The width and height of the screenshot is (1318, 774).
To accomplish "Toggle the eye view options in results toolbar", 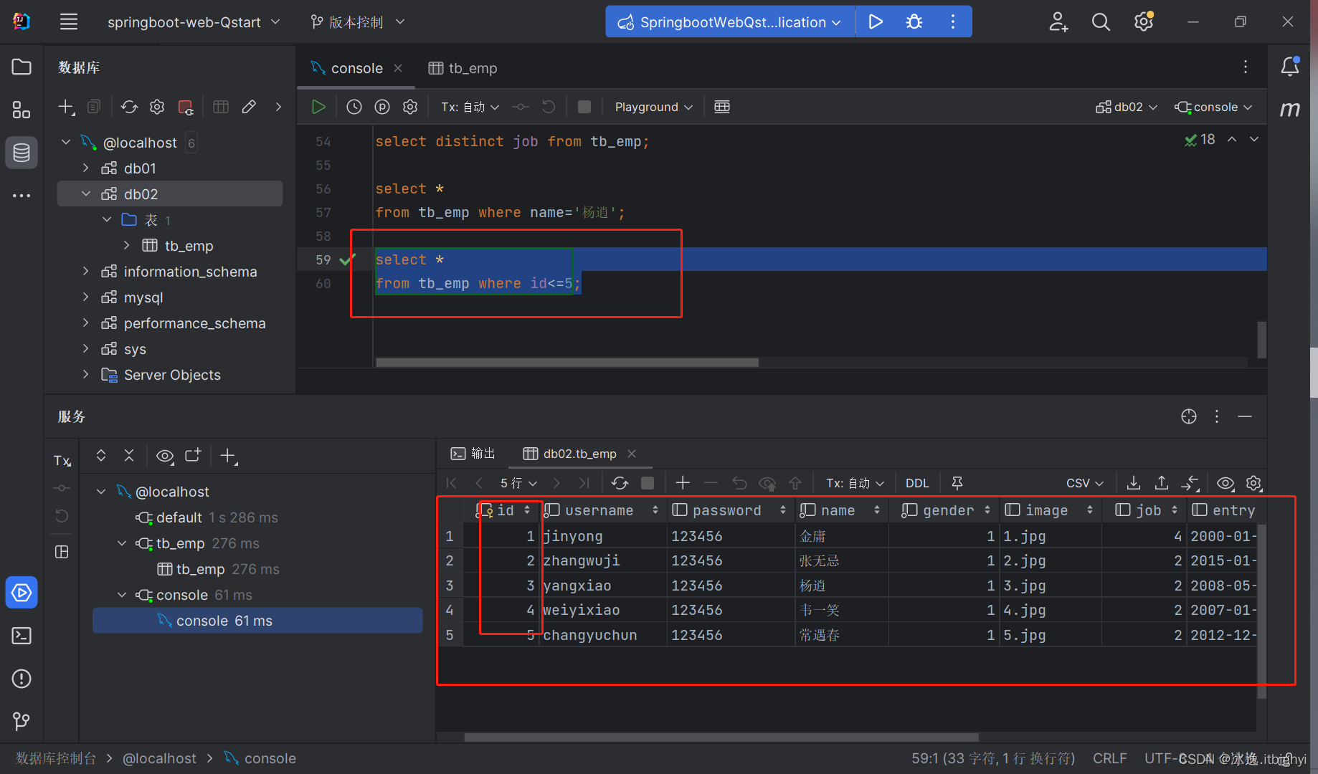I will [1225, 483].
